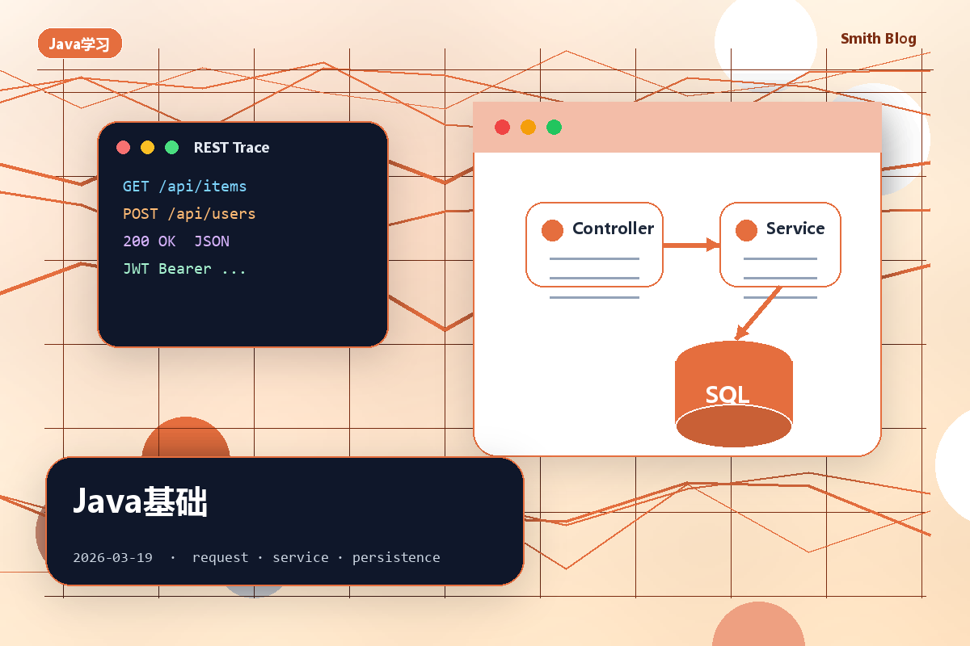This screenshot has width=970, height=646.
Task: Click the Service orange circle icon
Action: pos(746,230)
